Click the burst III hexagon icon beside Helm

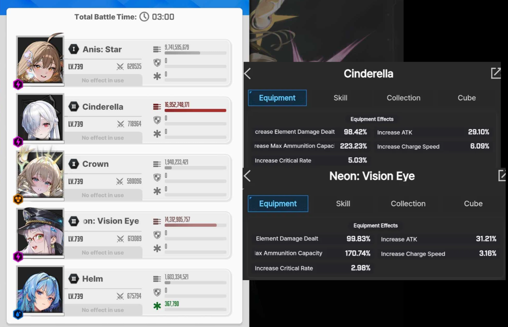tap(74, 279)
